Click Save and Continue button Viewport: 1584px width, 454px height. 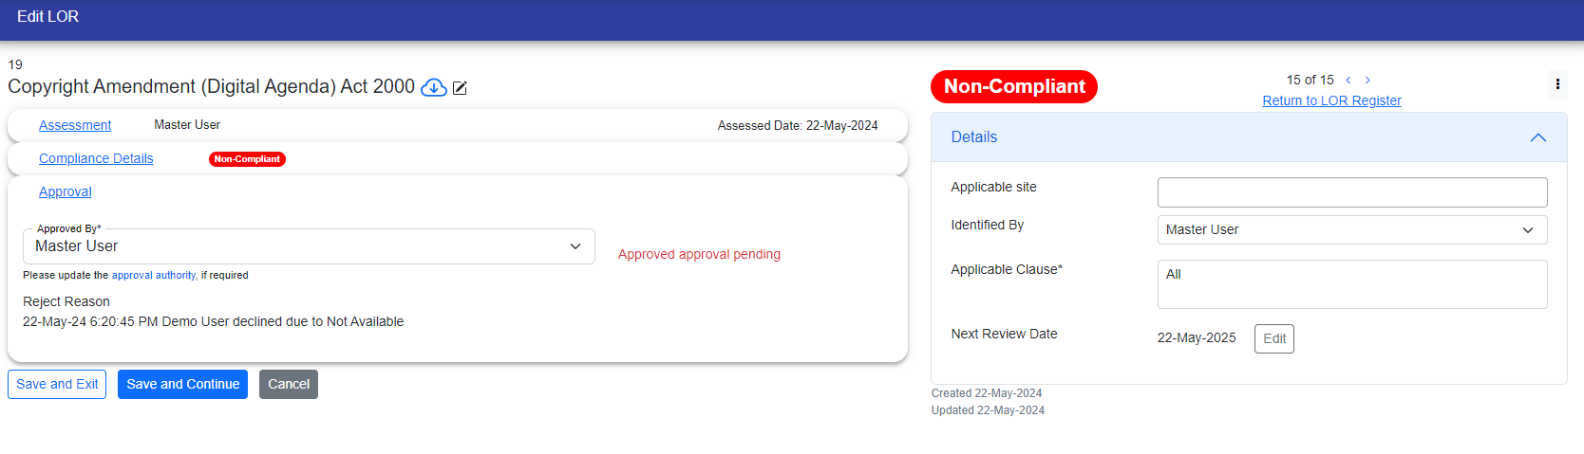tap(182, 384)
